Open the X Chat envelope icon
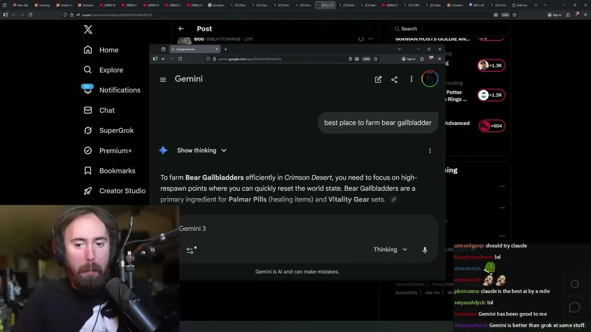The image size is (591, 332). tap(88, 110)
